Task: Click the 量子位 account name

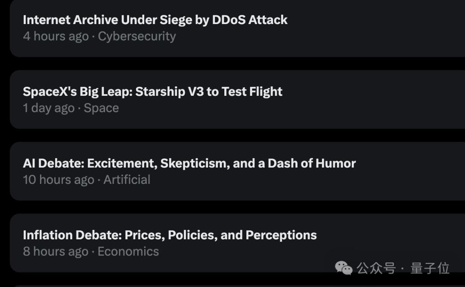Action: [430, 269]
